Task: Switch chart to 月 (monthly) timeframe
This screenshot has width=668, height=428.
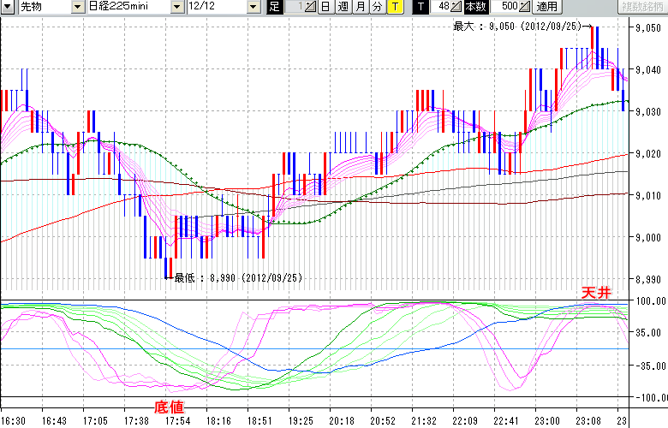Action: tap(360, 7)
